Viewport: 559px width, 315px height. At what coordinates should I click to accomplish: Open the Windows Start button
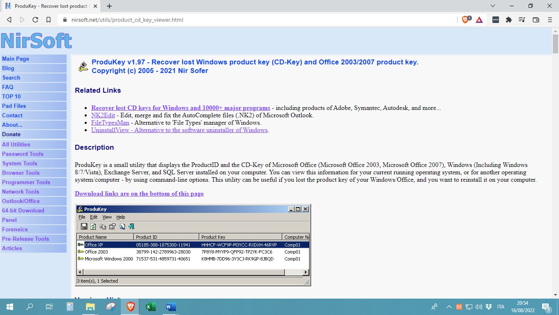[x=10, y=307]
